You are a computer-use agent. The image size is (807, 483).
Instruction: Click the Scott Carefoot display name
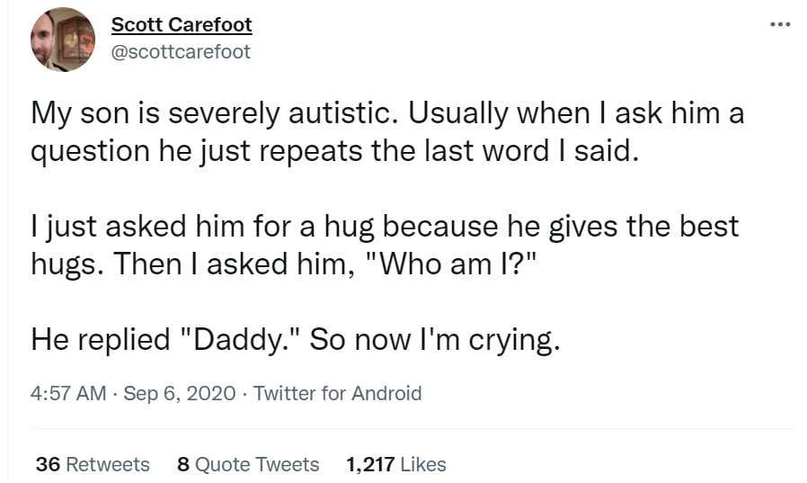pyautogui.click(x=181, y=24)
